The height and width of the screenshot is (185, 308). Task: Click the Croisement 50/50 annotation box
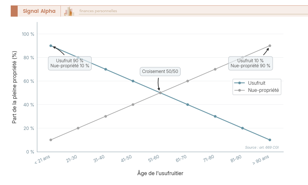pos(160,72)
